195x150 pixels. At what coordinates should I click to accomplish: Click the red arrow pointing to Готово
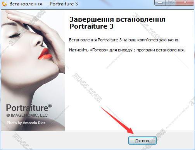(x=118, y=120)
